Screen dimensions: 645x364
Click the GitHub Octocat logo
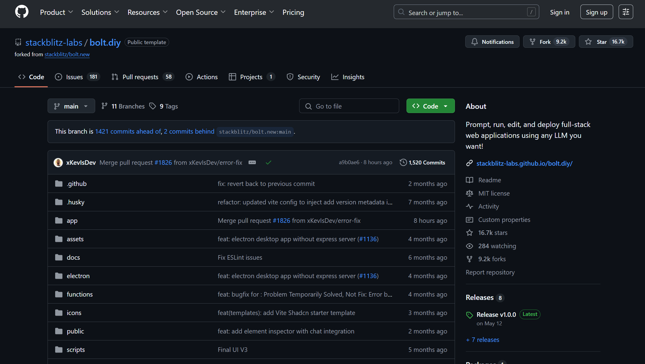pyautogui.click(x=22, y=12)
